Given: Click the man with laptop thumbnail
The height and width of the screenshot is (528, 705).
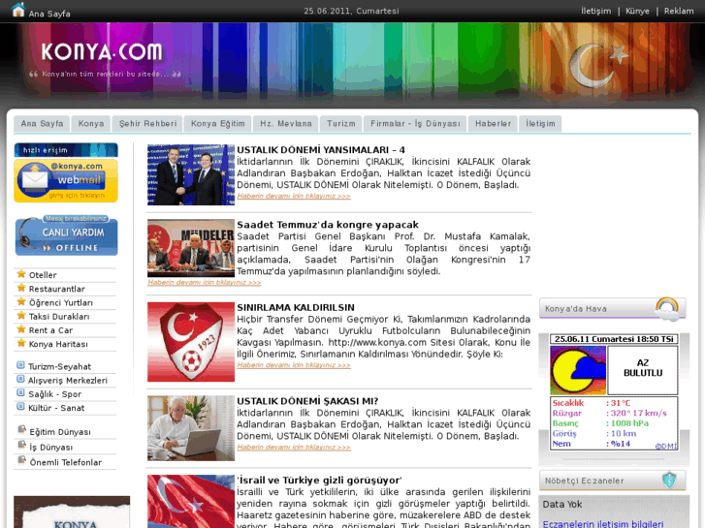Looking at the screenshot, I should (191, 428).
